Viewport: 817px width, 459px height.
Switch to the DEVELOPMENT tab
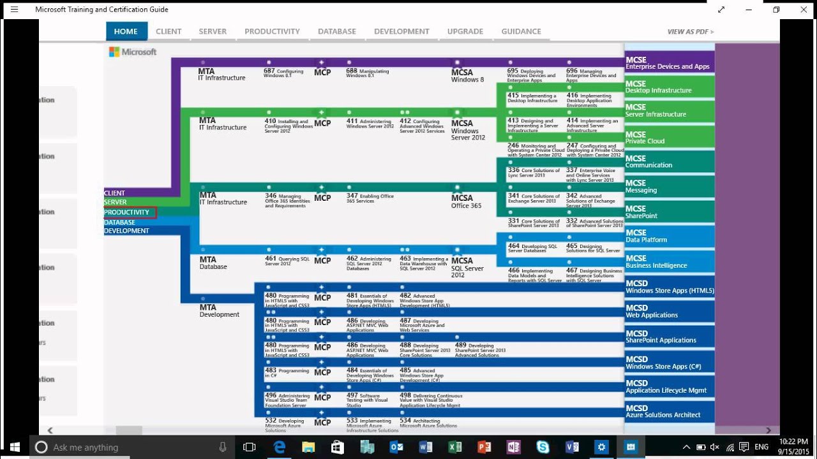(401, 31)
